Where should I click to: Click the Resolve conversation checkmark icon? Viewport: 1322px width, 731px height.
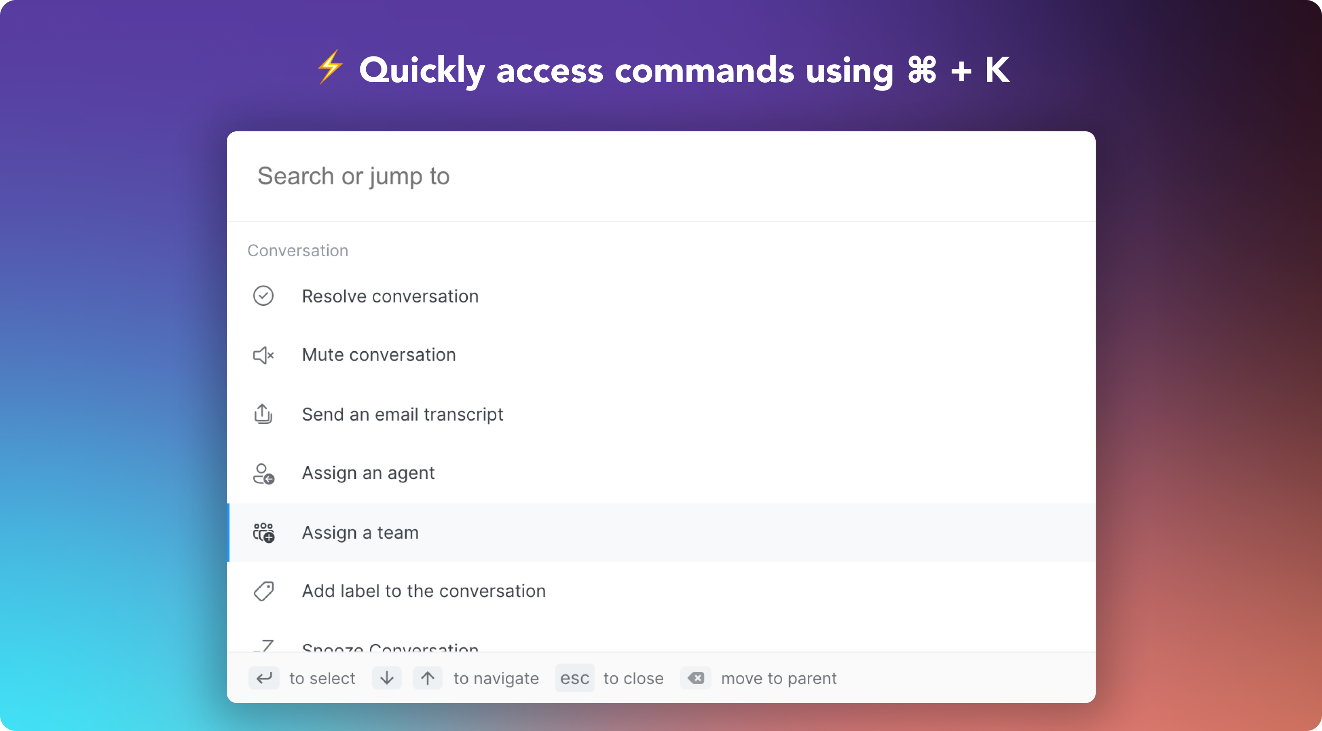pyautogui.click(x=263, y=296)
